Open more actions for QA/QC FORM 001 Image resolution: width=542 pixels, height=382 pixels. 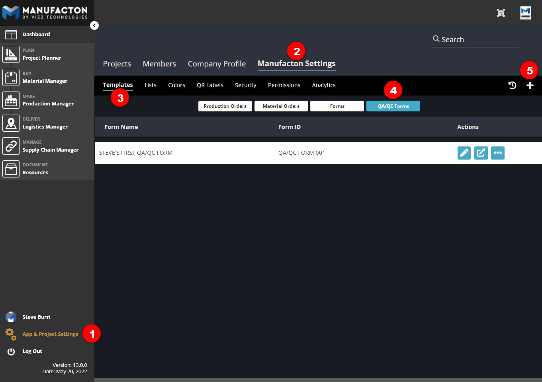pos(498,153)
